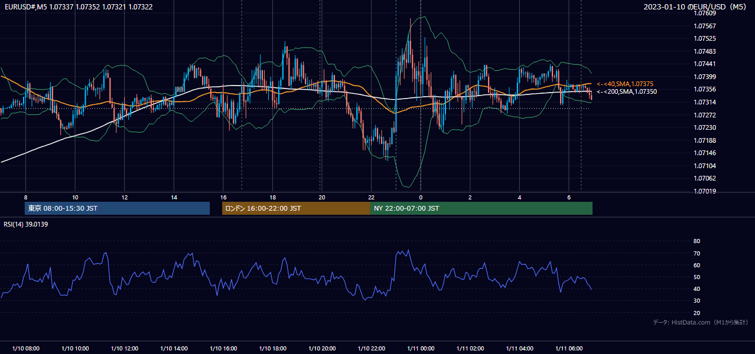The height and width of the screenshot is (354, 755).
Task: Click the 1/11 04:00 timestamp
Action: point(519,349)
